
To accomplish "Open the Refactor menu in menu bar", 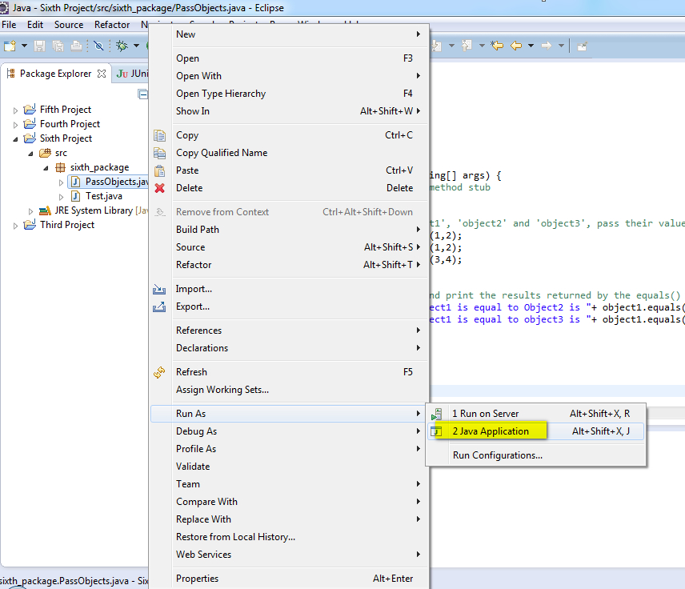I will [112, 25].
